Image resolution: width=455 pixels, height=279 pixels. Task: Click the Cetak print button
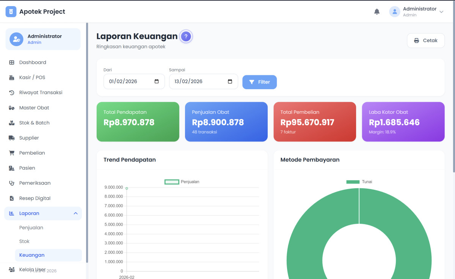coord(426,40)
